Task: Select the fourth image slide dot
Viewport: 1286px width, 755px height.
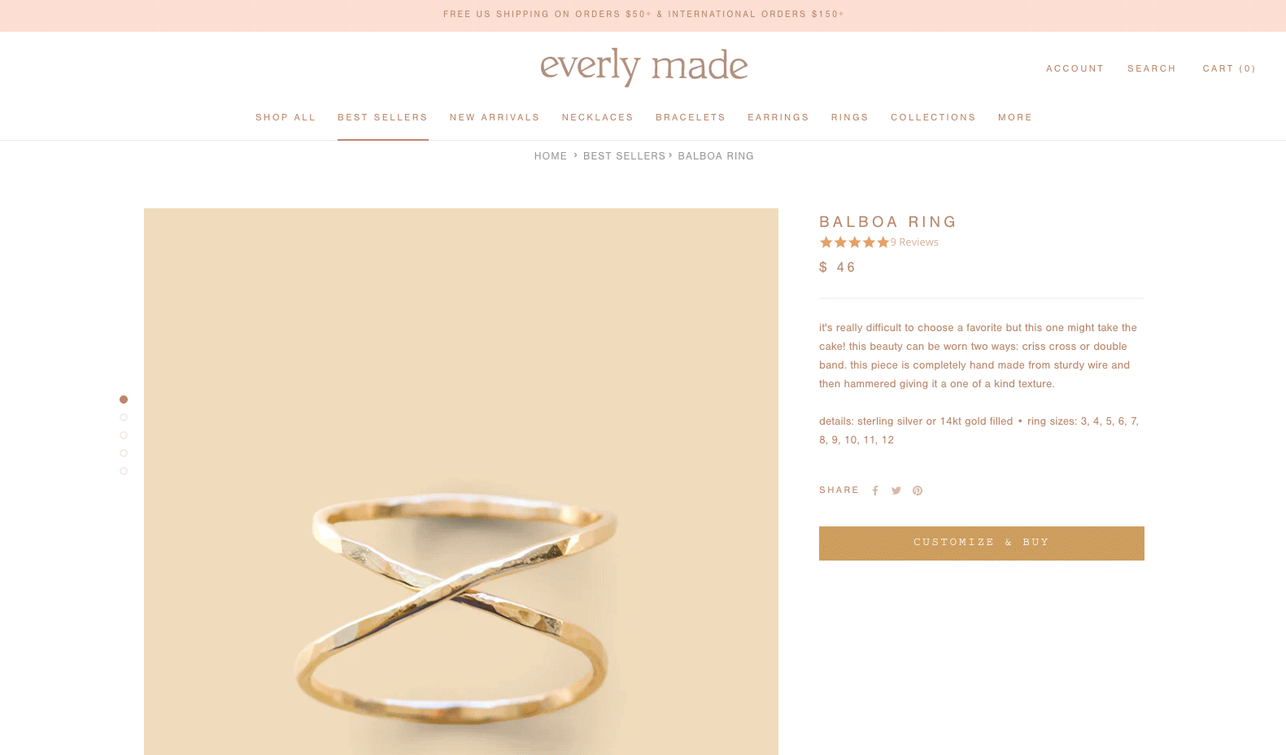Action: pyautogui.click(x=124, y=453)
